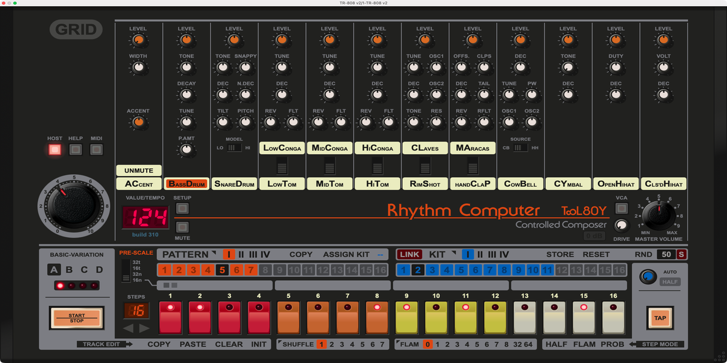Viewport: 727px width, 363px height.
Task: Decrease steps with the left arrow
Action: 128,329
